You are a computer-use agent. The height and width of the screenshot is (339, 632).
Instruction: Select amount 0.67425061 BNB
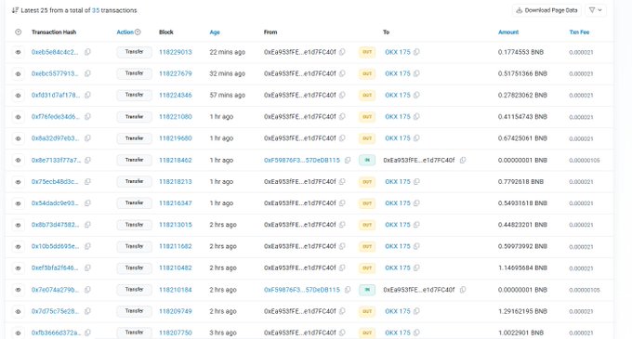click(522, 138)
